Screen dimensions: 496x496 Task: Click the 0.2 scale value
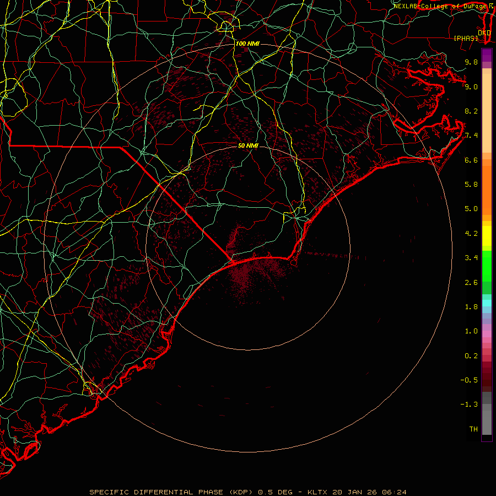coord(471,356)
